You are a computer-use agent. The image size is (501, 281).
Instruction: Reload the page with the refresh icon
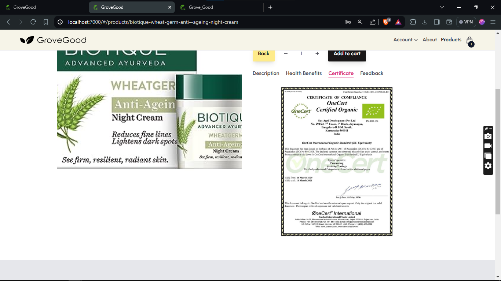point(33,22)
